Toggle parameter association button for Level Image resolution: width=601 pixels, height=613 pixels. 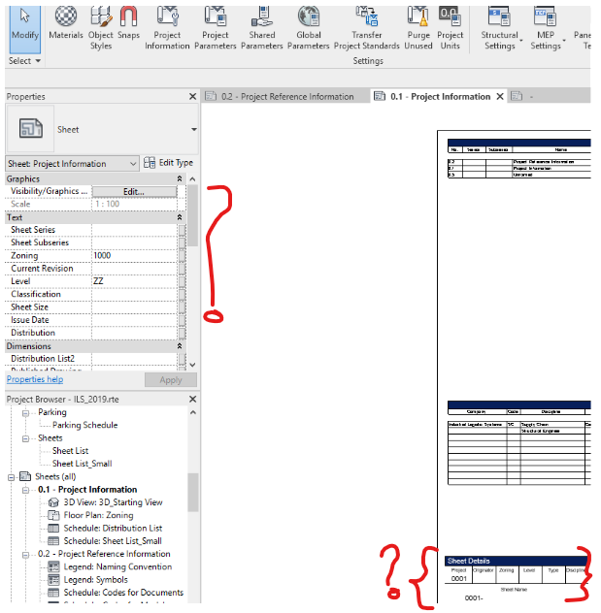pyautogui.click(x=182, y=282)
